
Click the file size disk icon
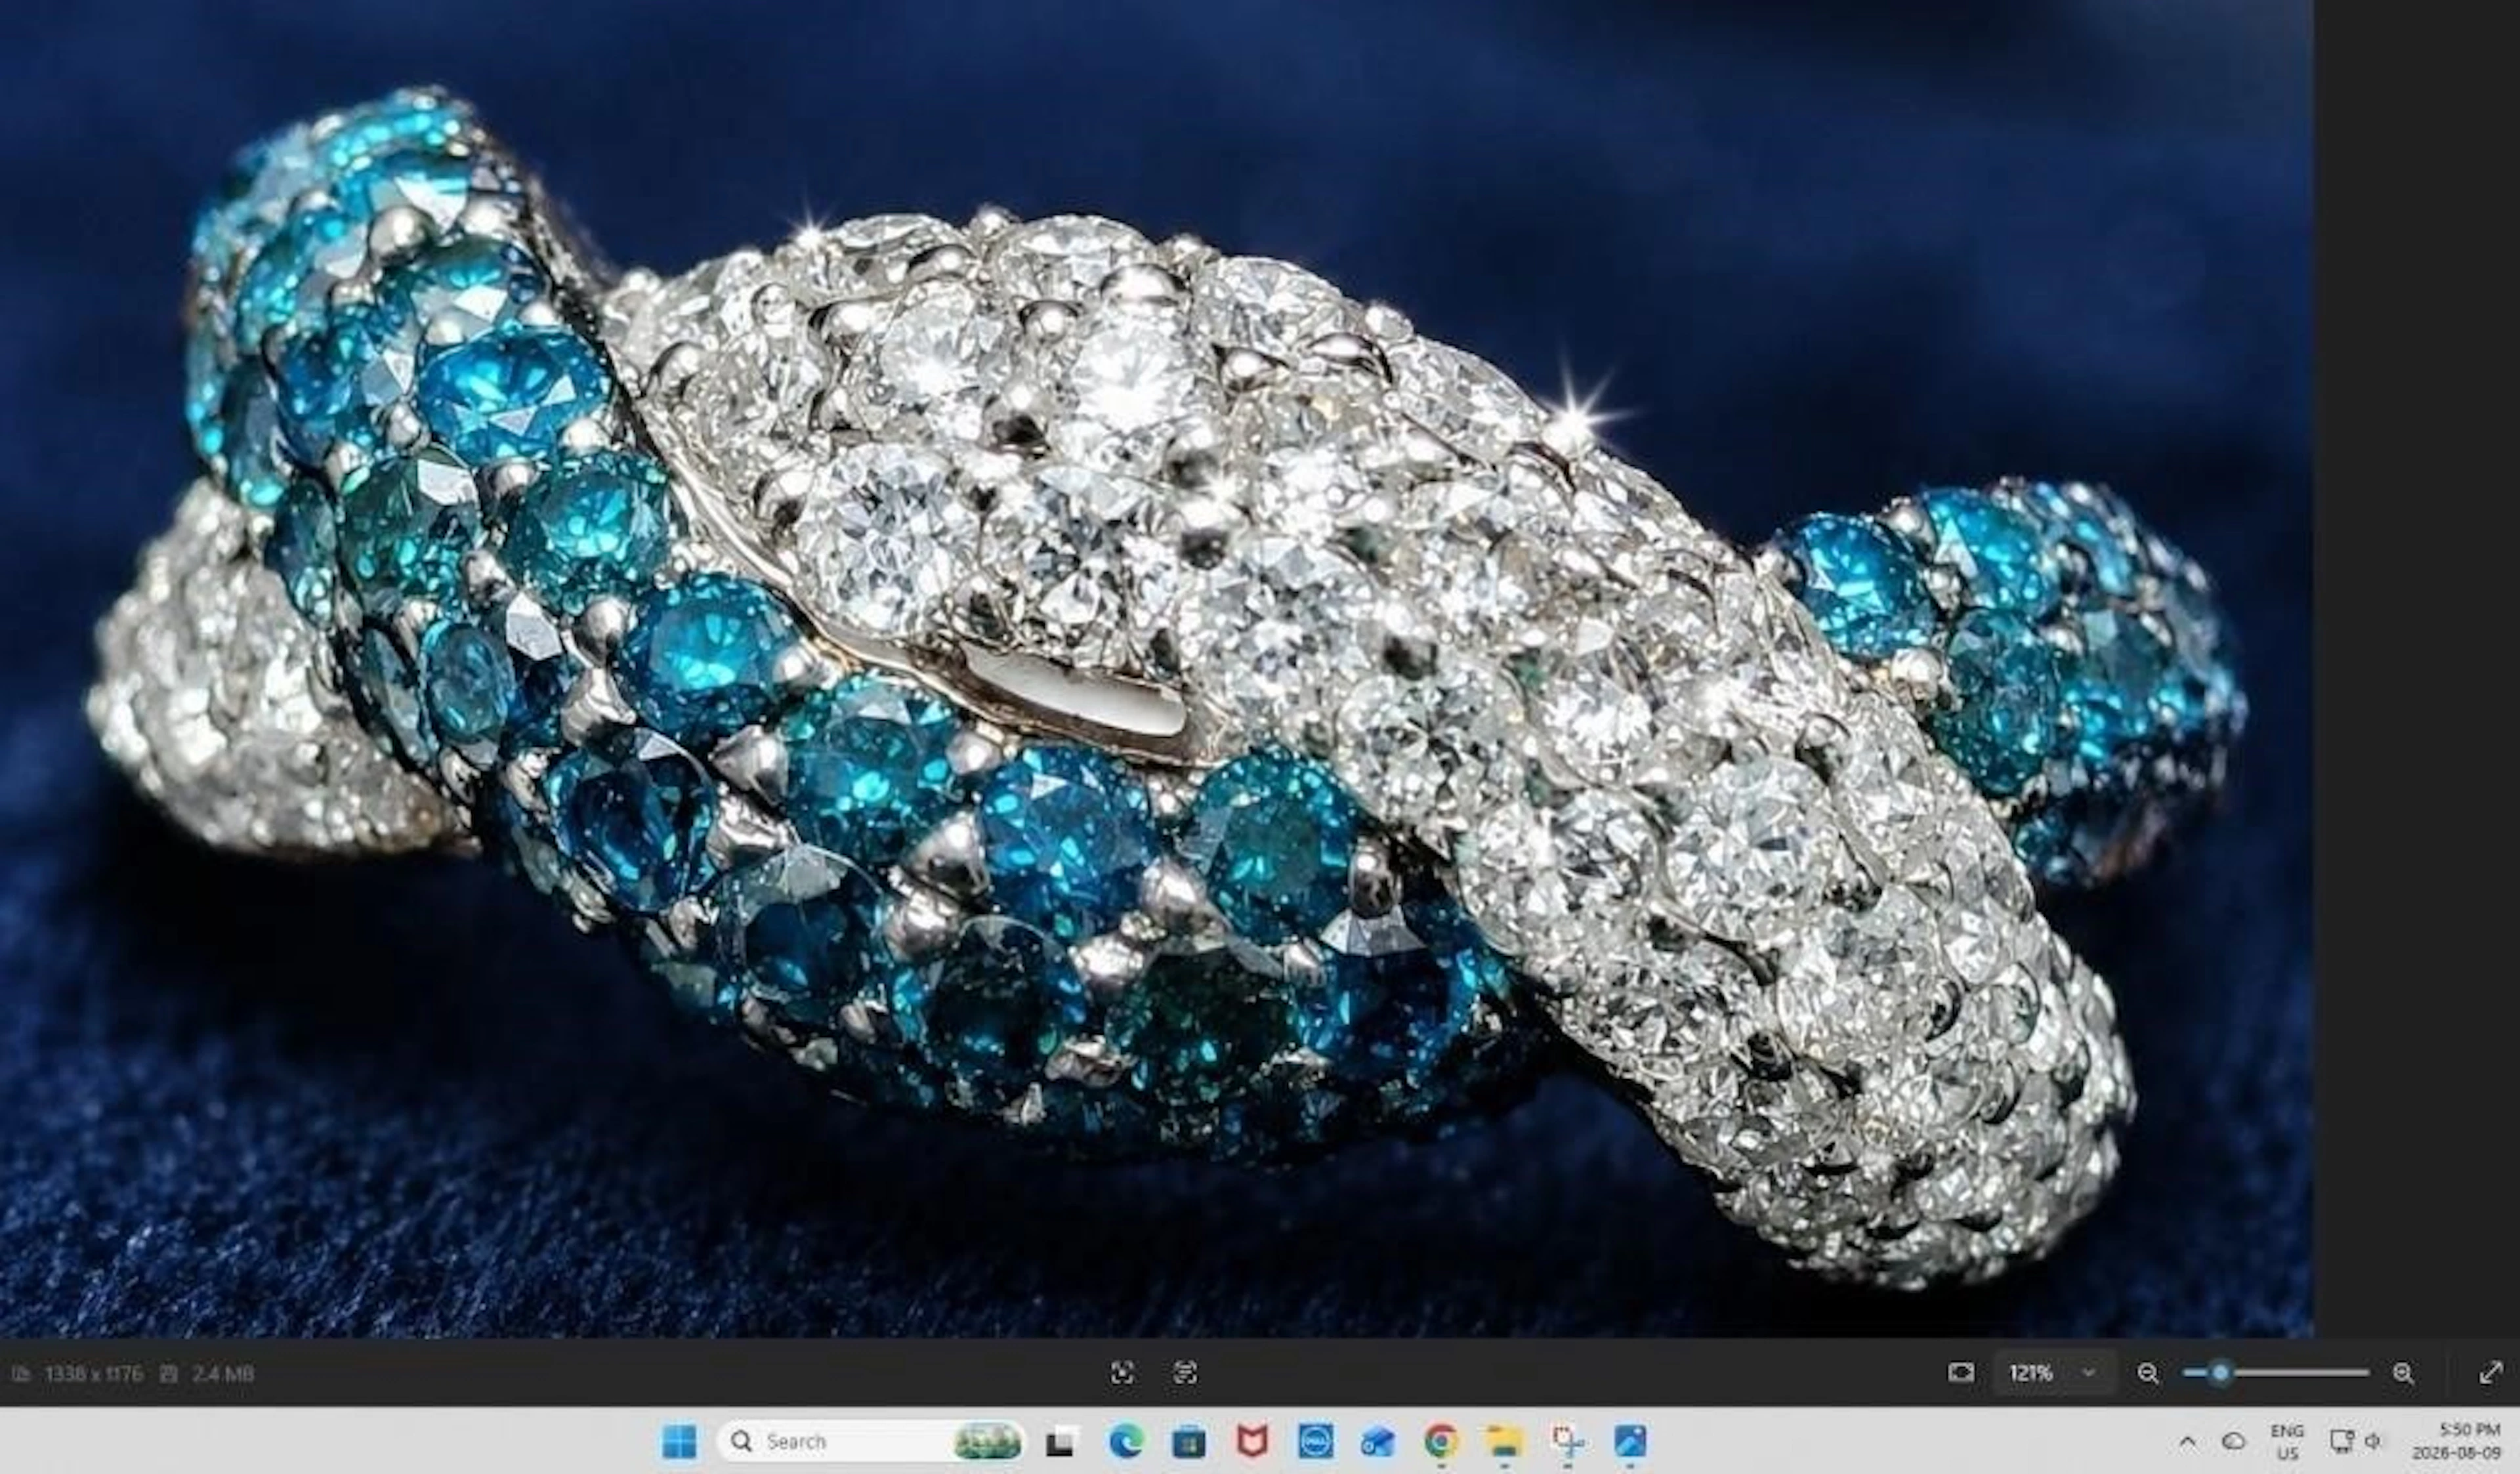(x=170, y=1374)
